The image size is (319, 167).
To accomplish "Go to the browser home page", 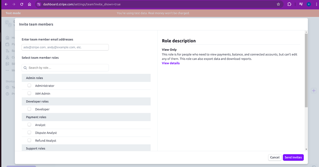I will coord(30,4).
